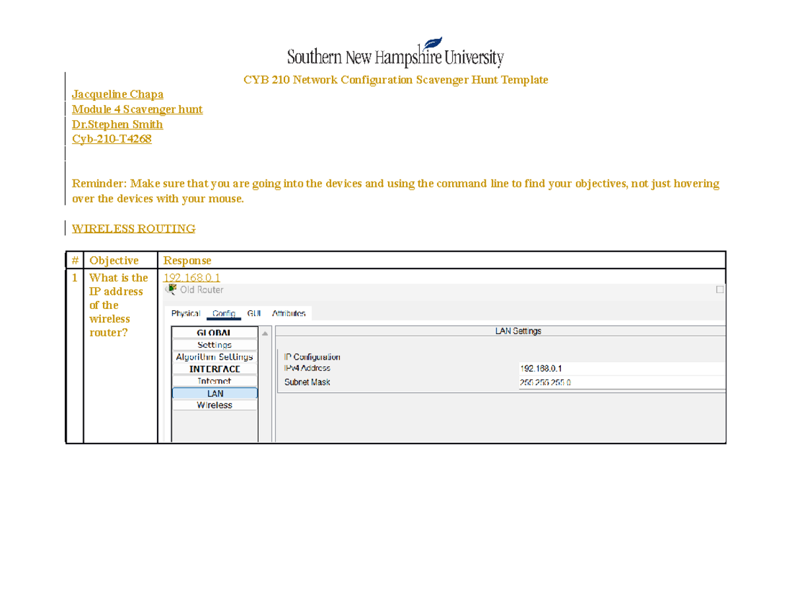The image size is (792, 612).
Task: Click the Subnet Mask input field
Action: click(x=620, y=382)
